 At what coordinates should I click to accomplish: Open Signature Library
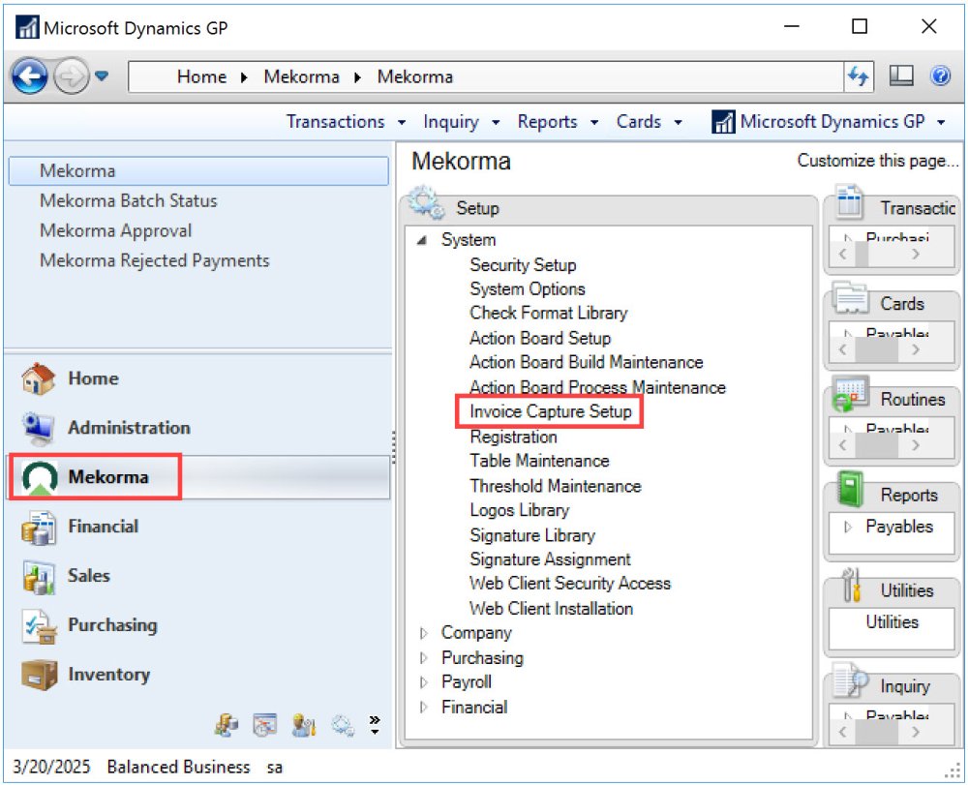[532, 535]
